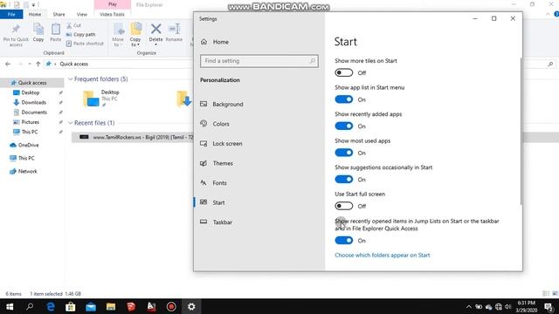The width and height of the screenshot is (559, 314).
Task: Click the Settings window vertical scrollbar
Action: coord(521,131)
